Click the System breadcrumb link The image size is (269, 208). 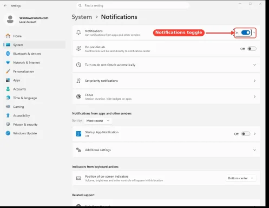point(82,17)
